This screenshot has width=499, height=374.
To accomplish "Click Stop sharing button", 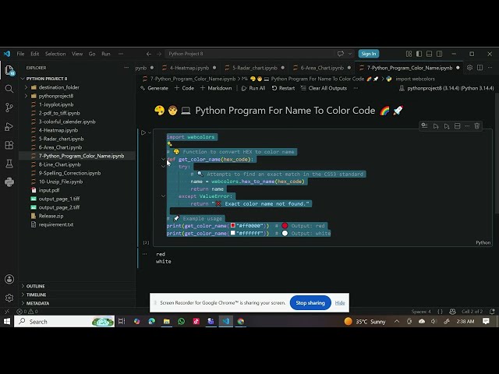I will coord(310,303).
